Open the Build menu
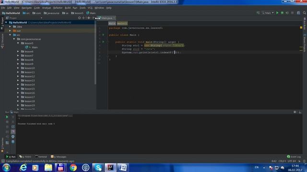 (x=68, y=8)
